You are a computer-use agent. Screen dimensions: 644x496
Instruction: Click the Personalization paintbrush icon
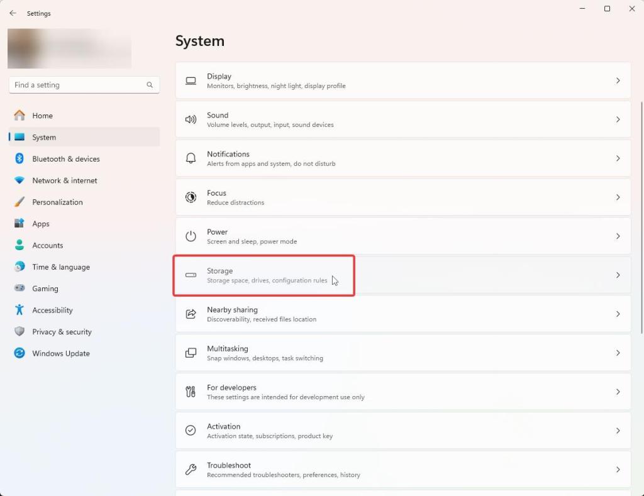(19, 202)
